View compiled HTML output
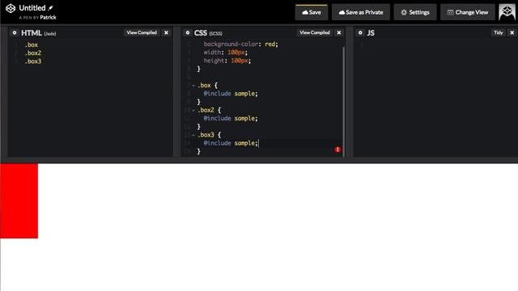 pos(142,32)
